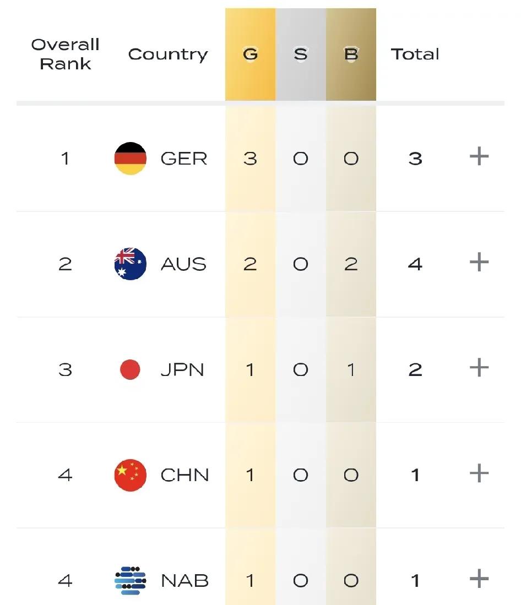Select the JPN country label
Image resolution: width=521 pixels, height=605 pixels.
click(182, 370)
